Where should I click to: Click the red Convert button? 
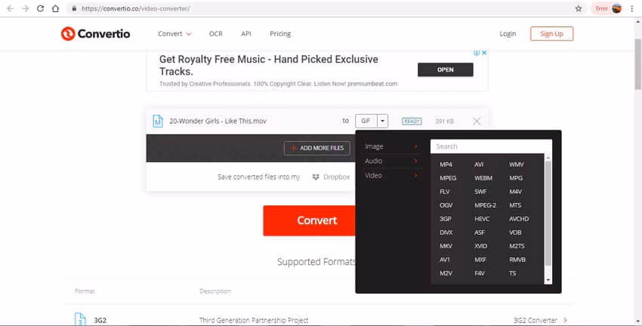tap(309, 220)
